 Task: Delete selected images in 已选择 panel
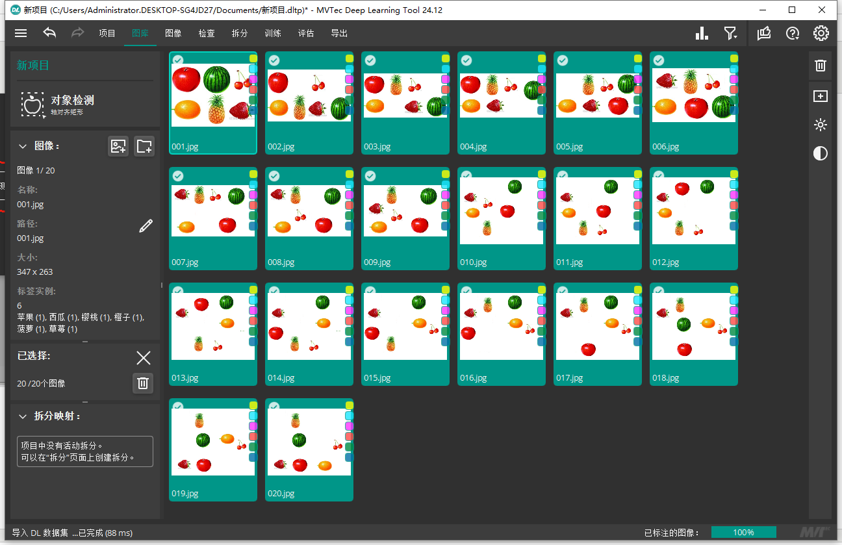tap(144, 383)
